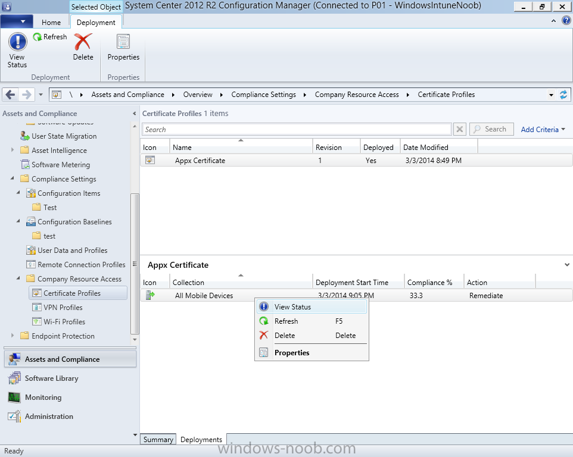Click Software Library workspace icon

coord(15,378)
